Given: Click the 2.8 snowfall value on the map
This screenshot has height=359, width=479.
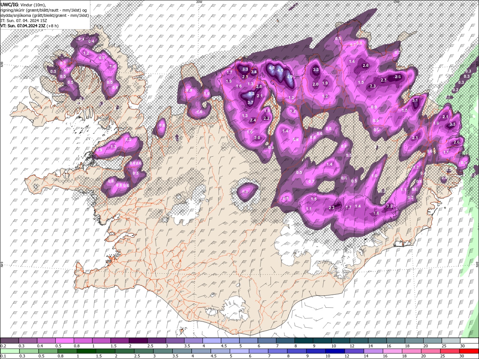Looking at the screenshot, I should (259, 86).
